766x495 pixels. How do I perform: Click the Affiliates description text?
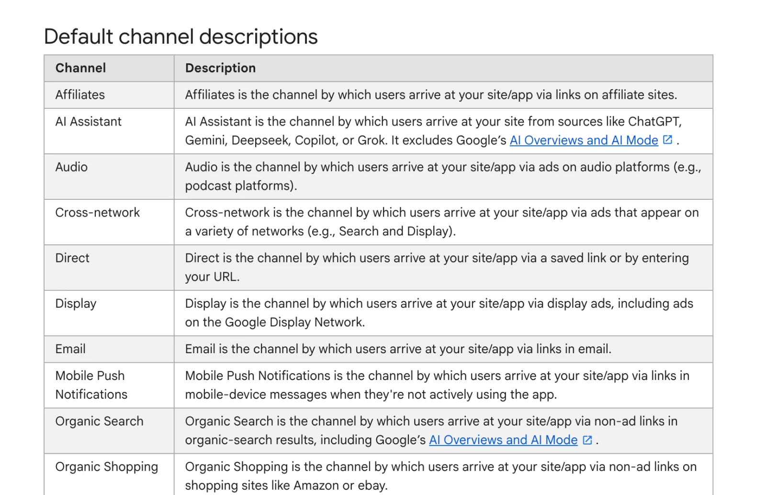(431, 95)
